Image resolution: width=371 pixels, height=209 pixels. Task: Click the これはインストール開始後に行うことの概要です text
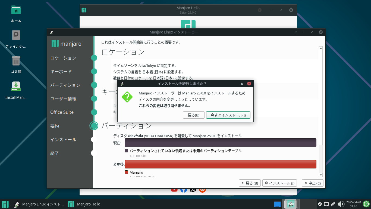tap(141, 42)
